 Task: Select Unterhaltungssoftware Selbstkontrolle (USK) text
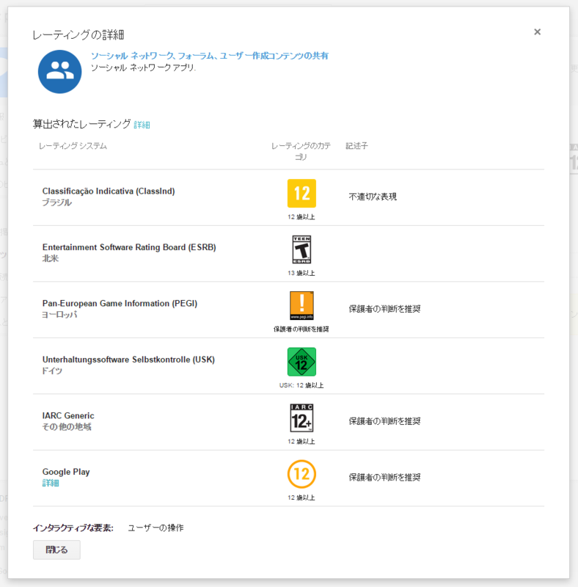(x=128, y=360)
